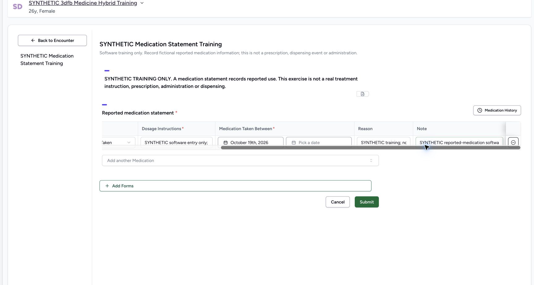Cancel the medication statement form
534x285 pixels.
coord(337,202)
